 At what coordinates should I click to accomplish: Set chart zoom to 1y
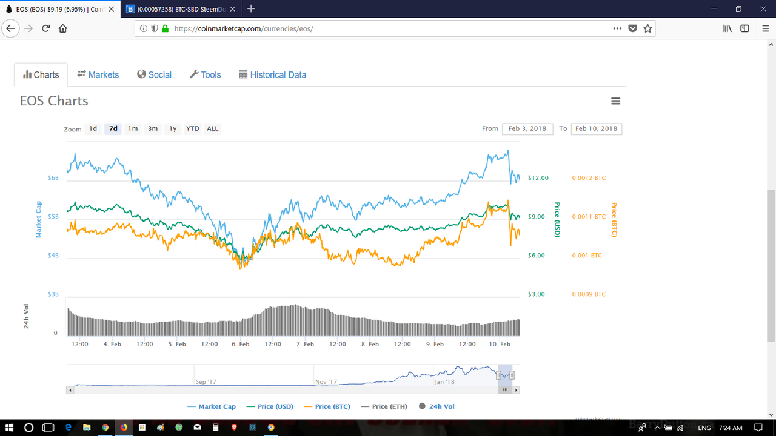(173, 128)
